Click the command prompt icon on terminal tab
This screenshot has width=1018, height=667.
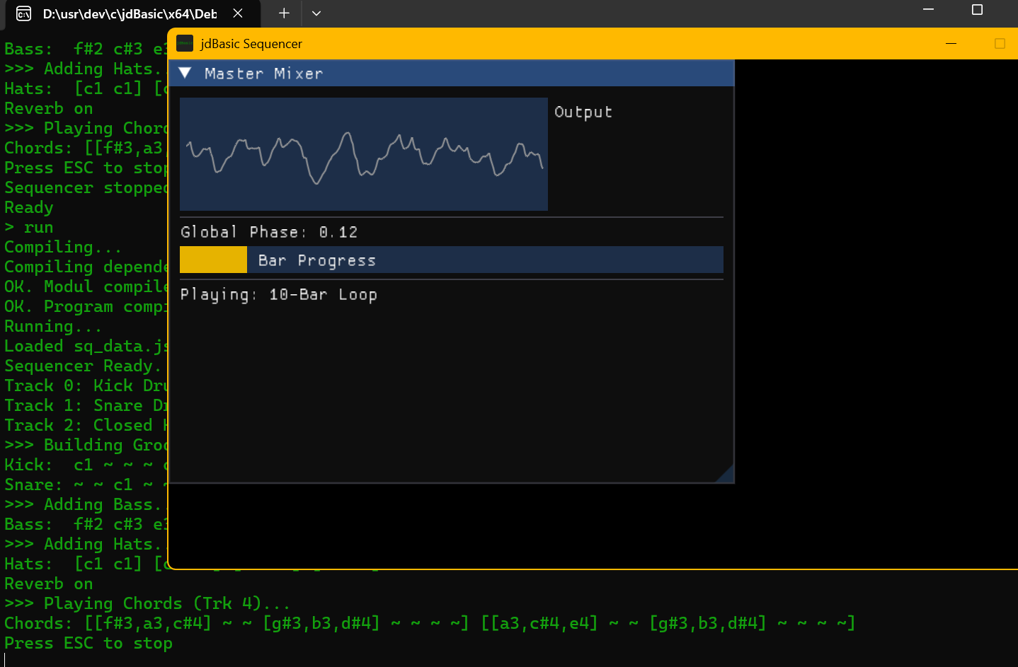(x=23, y=13)
